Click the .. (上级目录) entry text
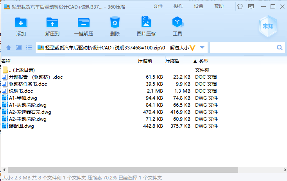Image resolution: width=287 pixels, height=181 pixels. coord(22,70)
